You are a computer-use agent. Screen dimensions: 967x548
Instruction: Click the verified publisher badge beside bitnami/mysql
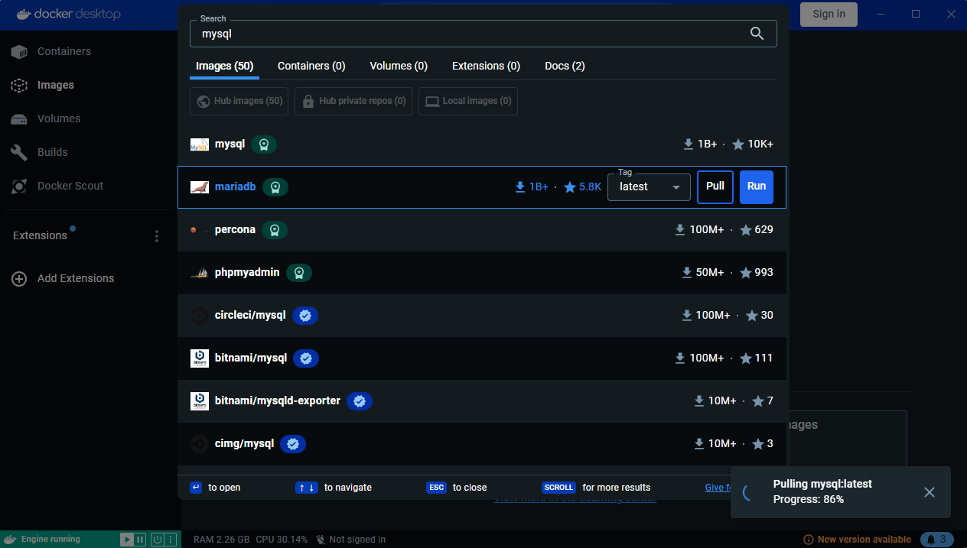[x=306, y=358]
